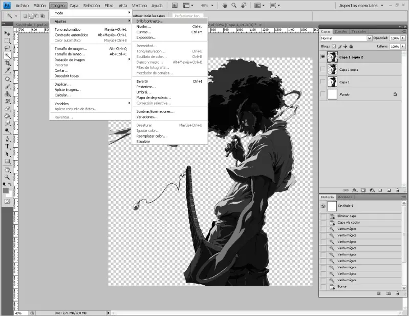Select the Eraser tool
Image resolution: width=409 pixels, height=316 pixels.
[7, 108]
